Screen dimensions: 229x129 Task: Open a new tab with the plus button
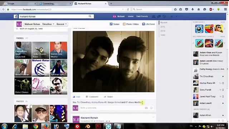pos(111,4)
